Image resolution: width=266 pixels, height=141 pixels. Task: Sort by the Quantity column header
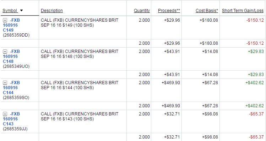tap(142, 11)
